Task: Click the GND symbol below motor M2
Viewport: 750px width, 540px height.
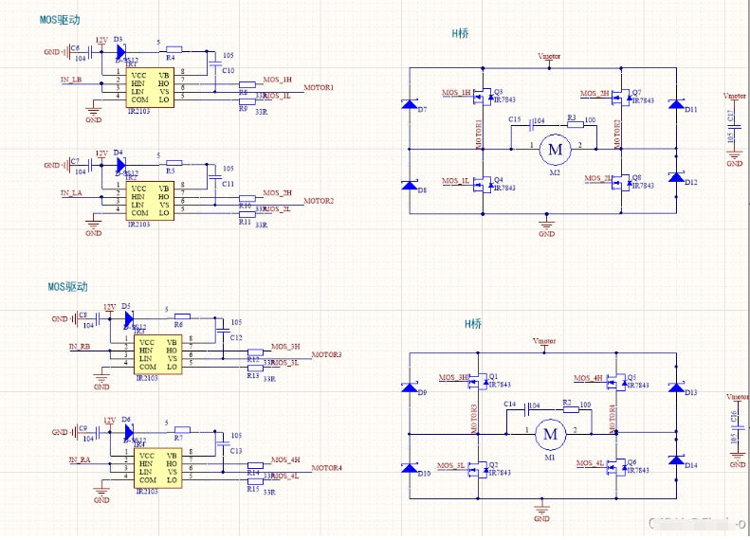Action: [x=547, y=226]
